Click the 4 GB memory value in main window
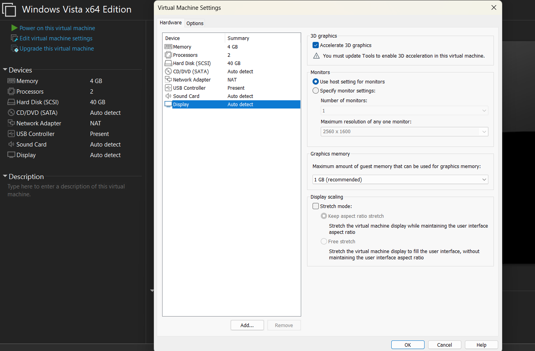Image resolution: width=535 pixels, height=351 pixels. point(96,81)
